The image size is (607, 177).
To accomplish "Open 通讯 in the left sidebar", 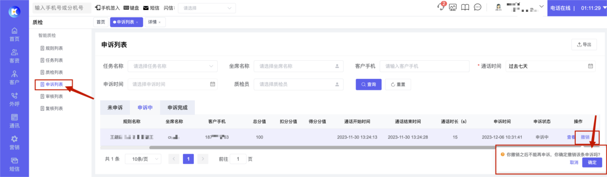I will tap(14, 121).
